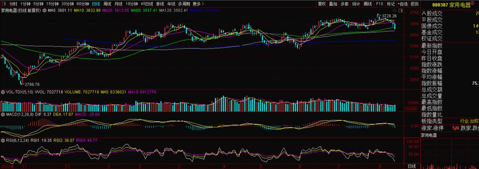Add to watchlist with +自选
Image resolution: width=479 pixels, height=169 pixels.
point(403,4)
